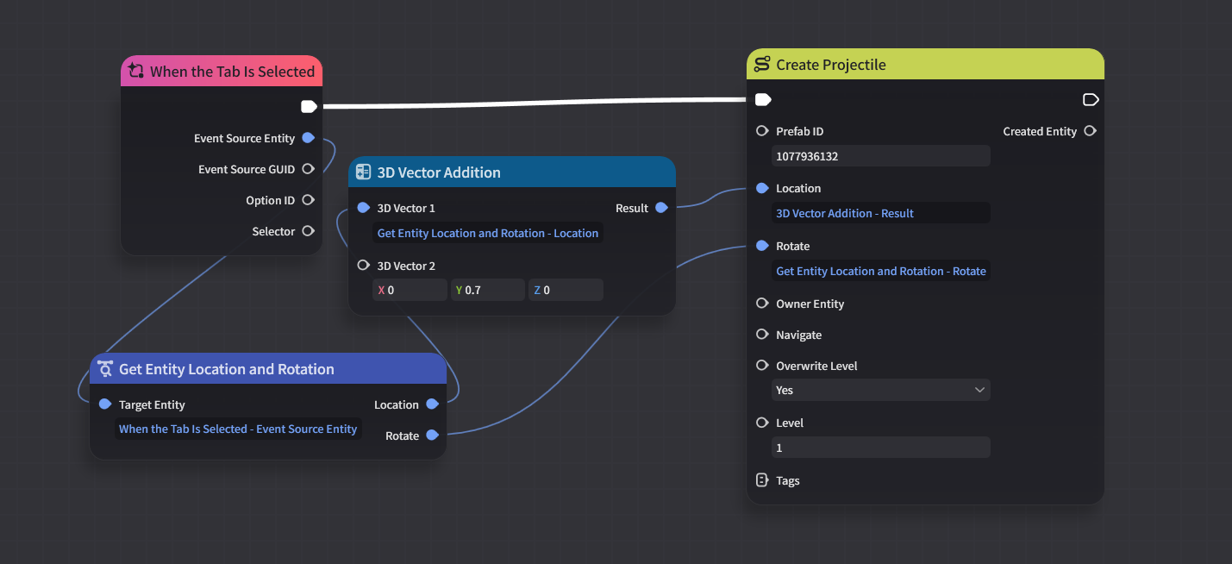Click the Option ID label
The image size is (1232, 564).
(x=271, y=200)
